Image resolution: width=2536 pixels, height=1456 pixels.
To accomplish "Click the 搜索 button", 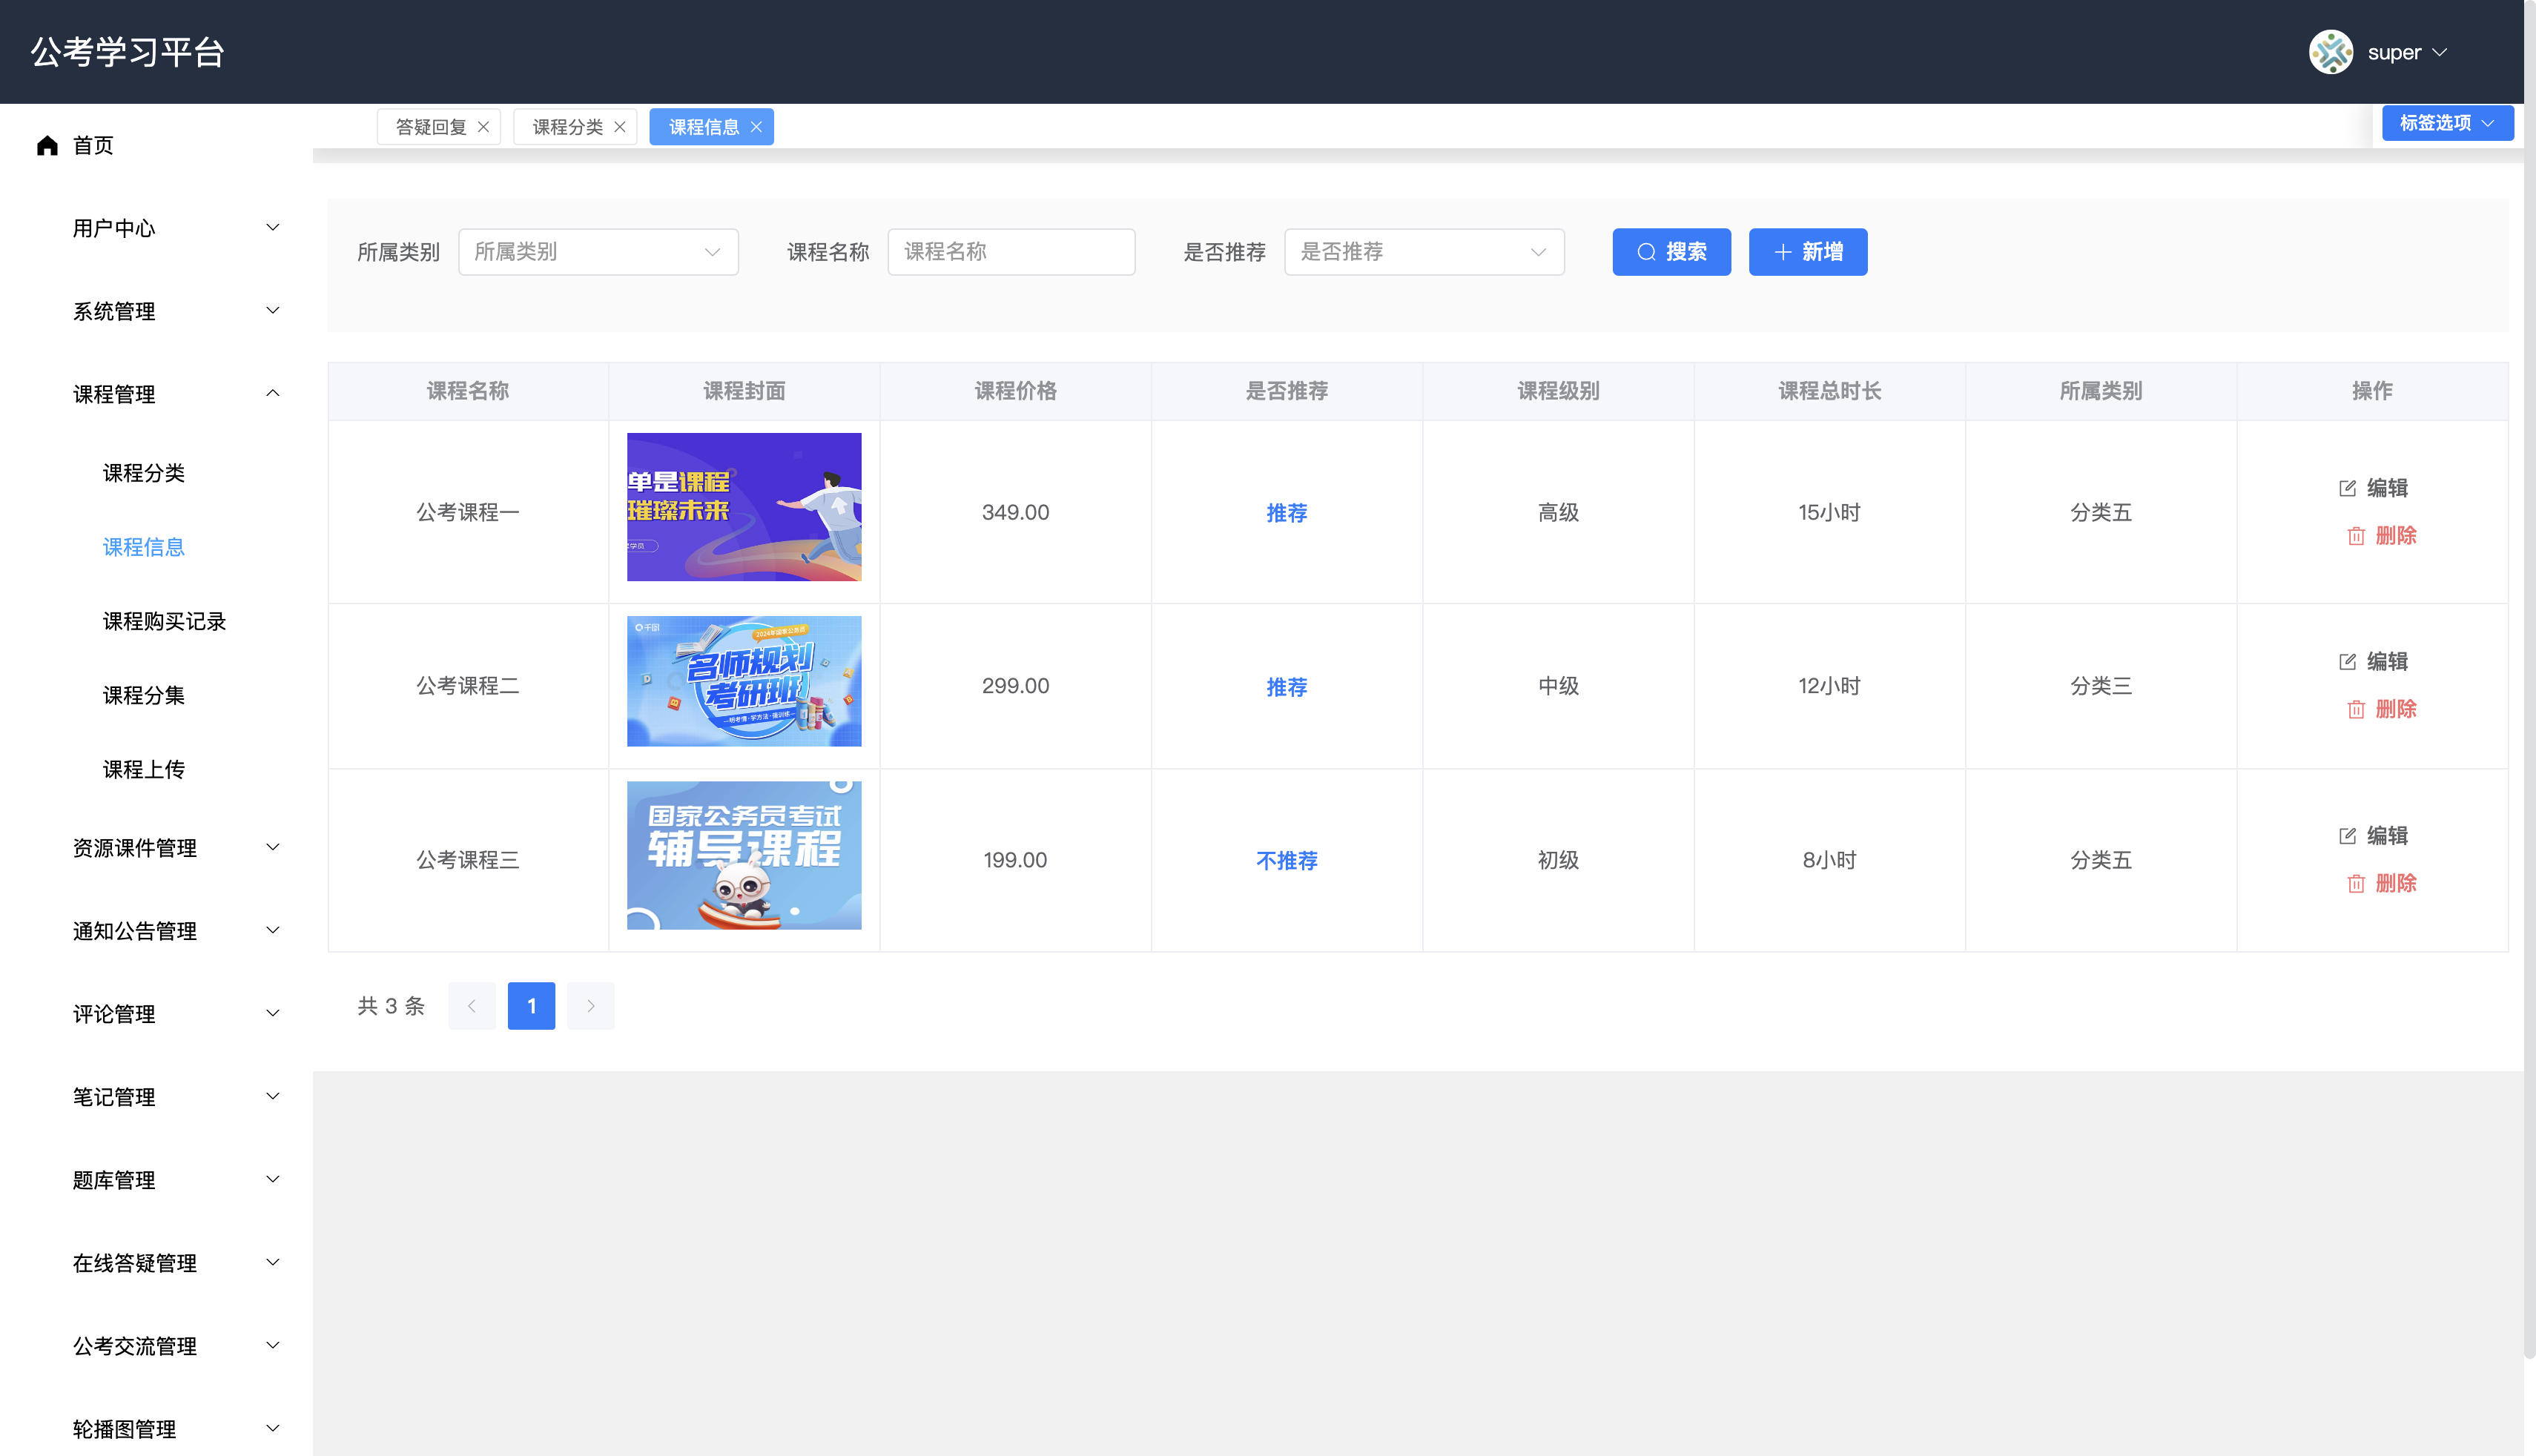I will click(x=1671, y=252).
